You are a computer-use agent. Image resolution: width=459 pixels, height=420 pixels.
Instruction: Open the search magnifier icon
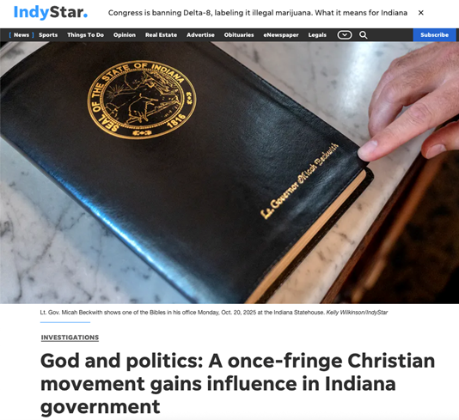(x=363, y=35)
